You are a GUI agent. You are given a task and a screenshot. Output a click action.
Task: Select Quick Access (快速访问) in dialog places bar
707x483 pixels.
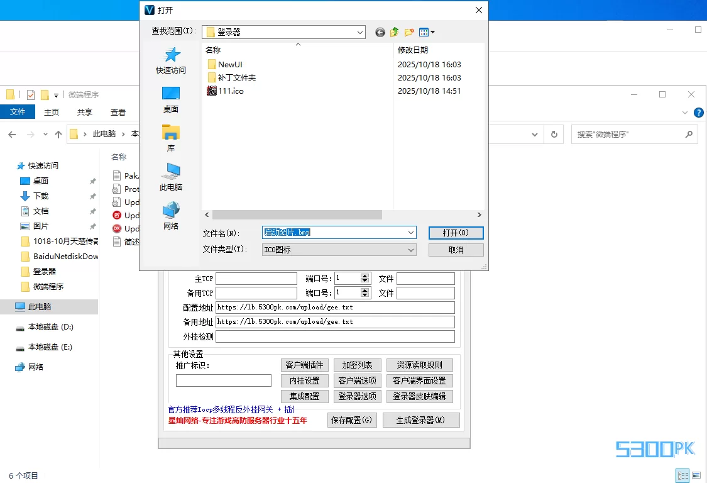pyautogui.click(x=171, y=60)
